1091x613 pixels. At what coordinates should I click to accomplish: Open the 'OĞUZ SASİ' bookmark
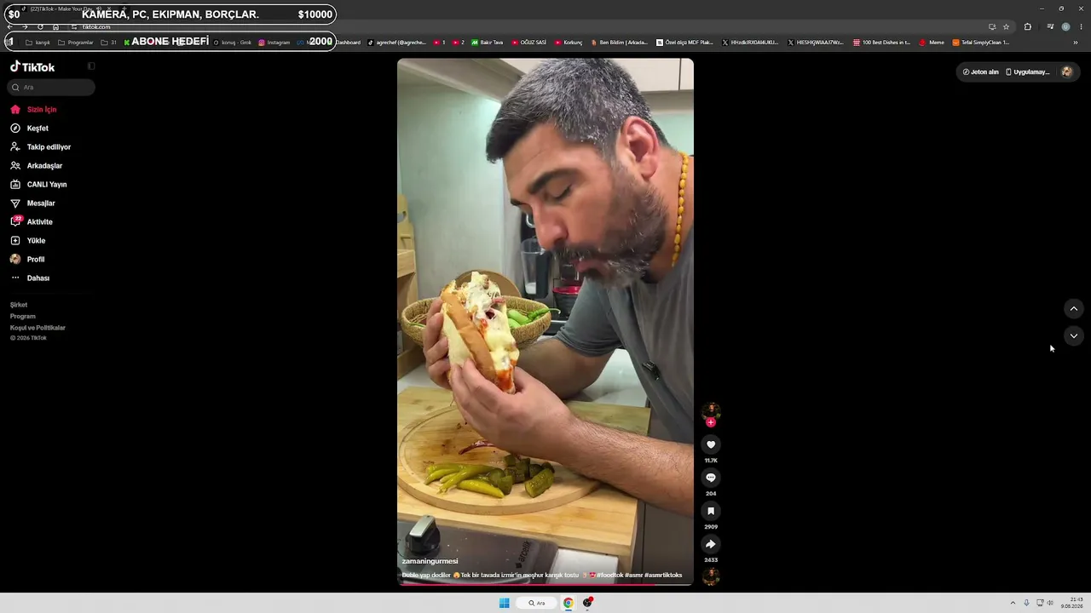pos(529,43)
